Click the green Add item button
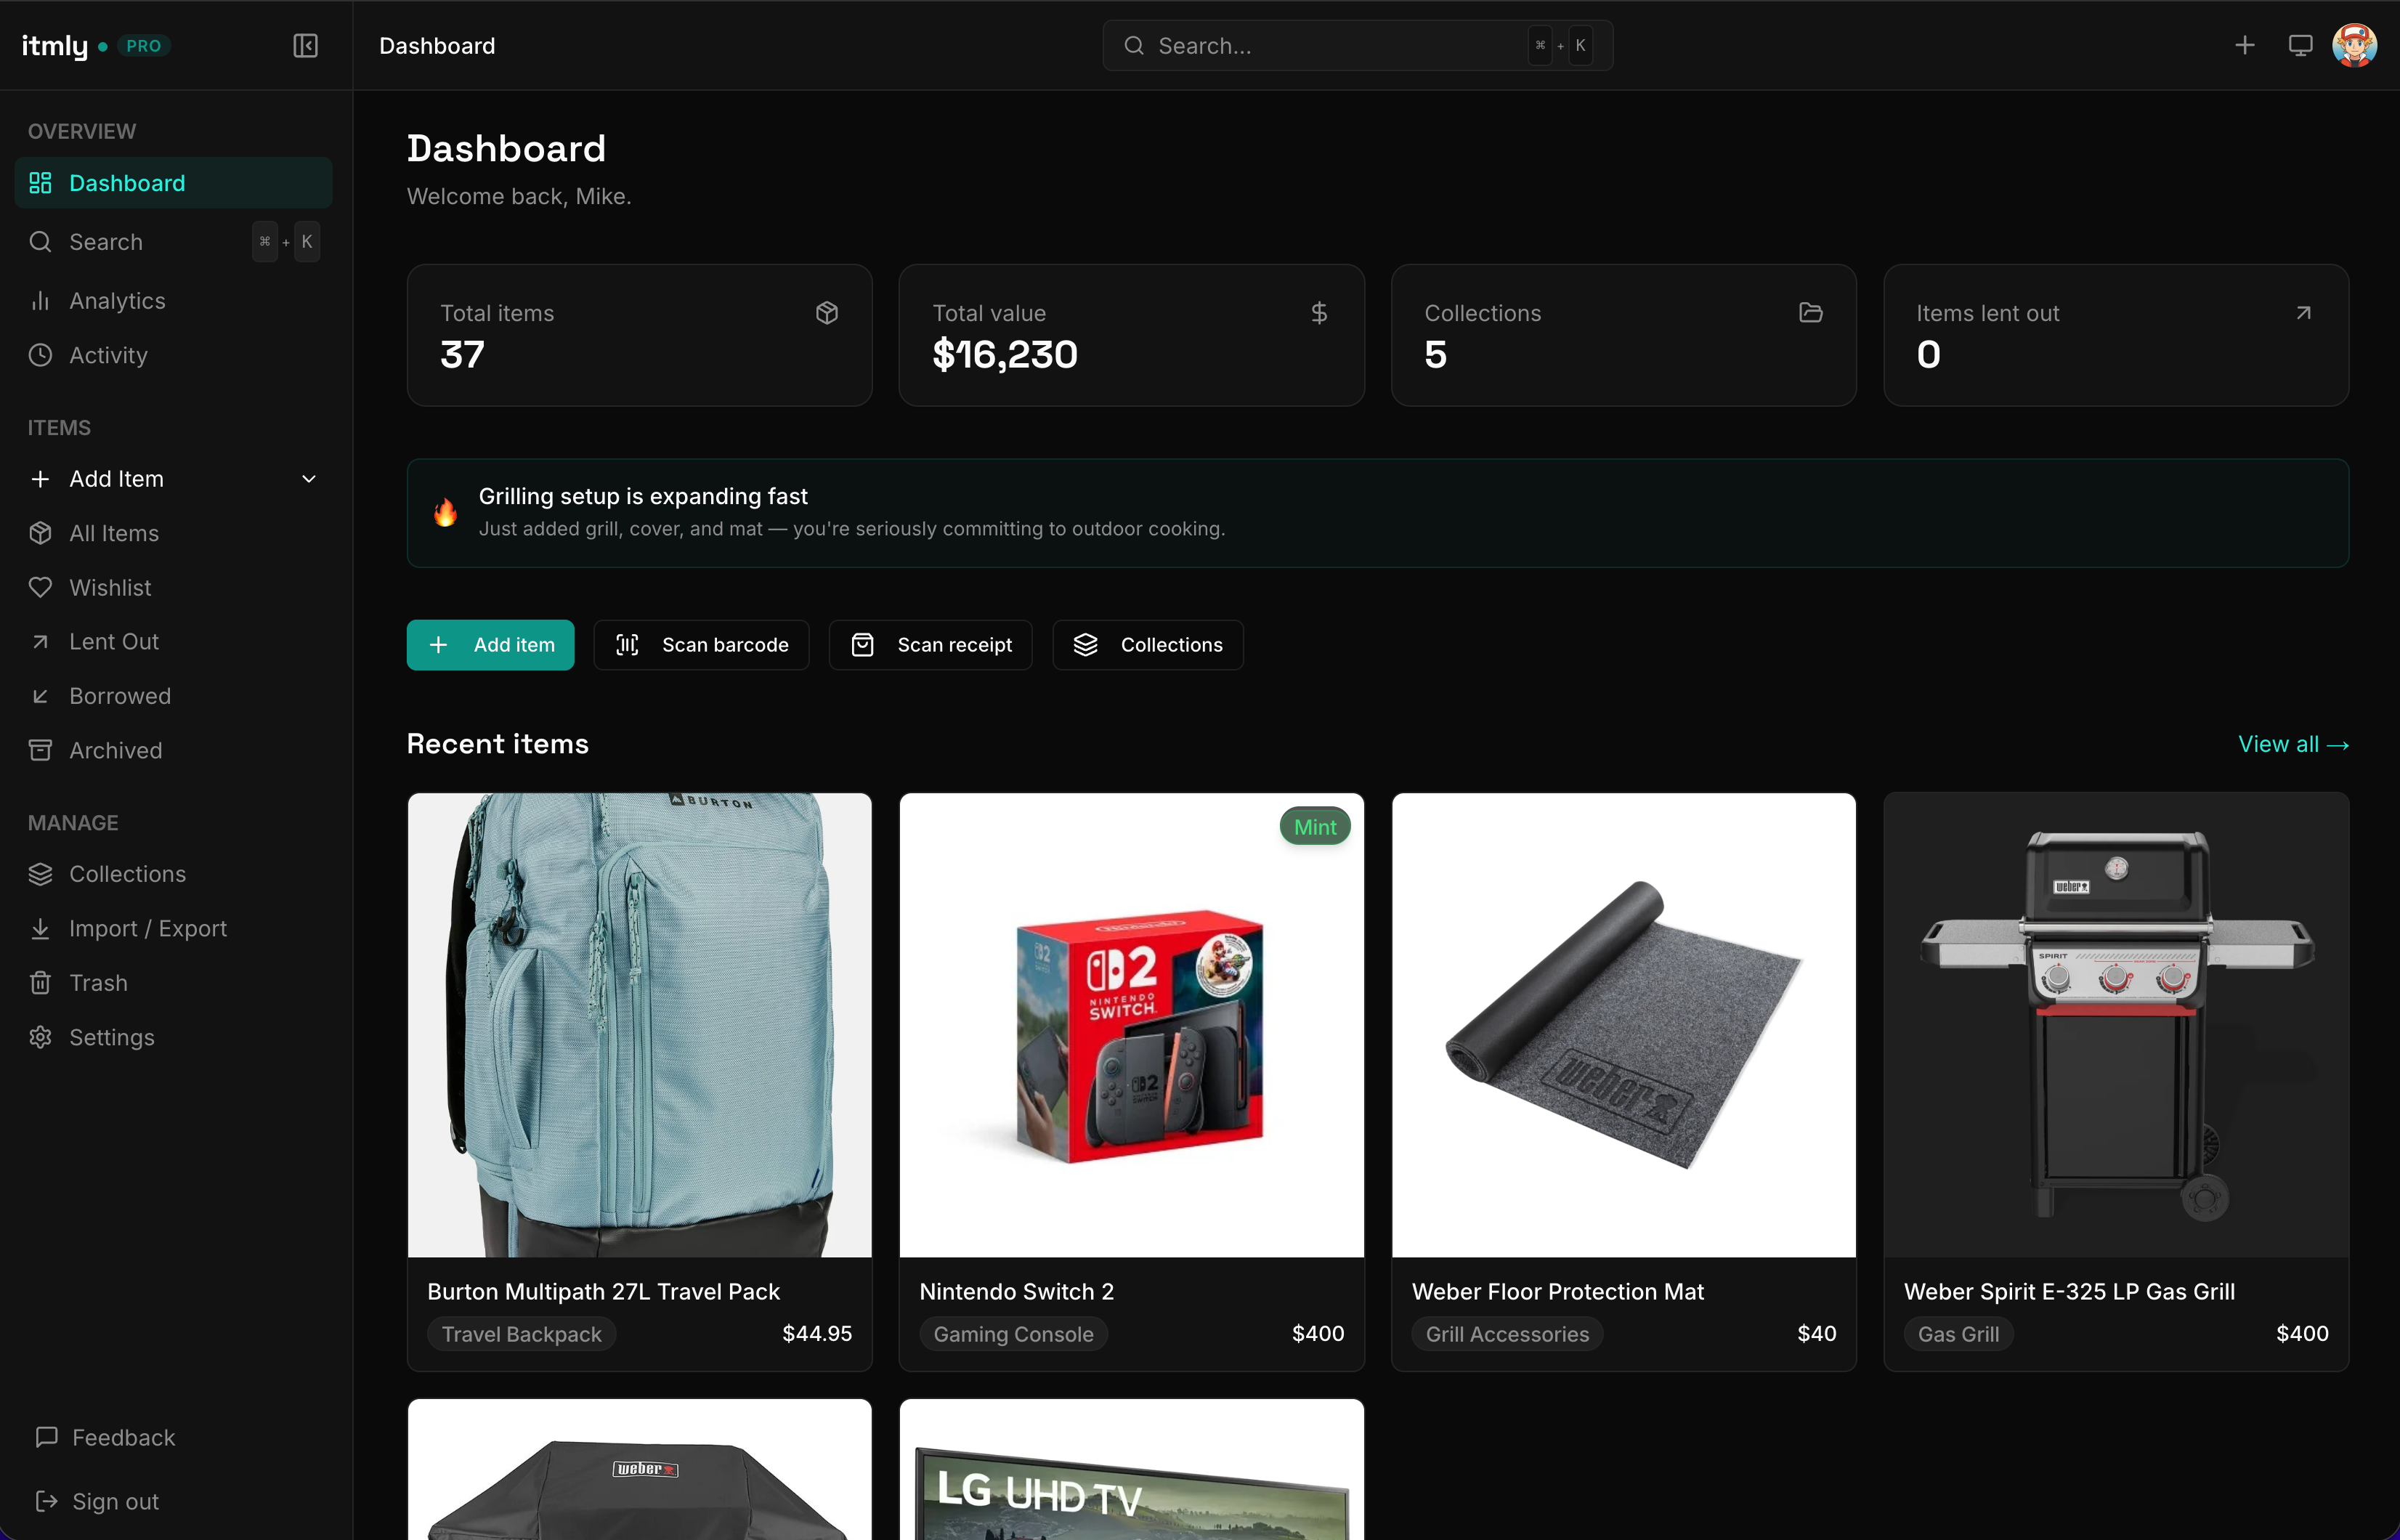 coord(490,645)
